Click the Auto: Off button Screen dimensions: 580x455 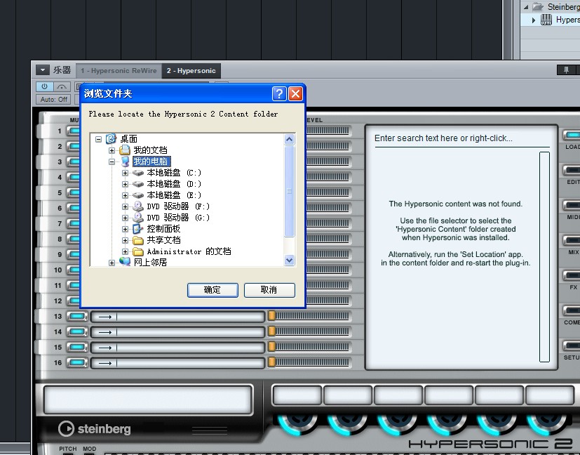pos(53,99)
